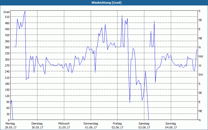Select the 420 y-axis value

pyautogui.click(x=7, y=35)
